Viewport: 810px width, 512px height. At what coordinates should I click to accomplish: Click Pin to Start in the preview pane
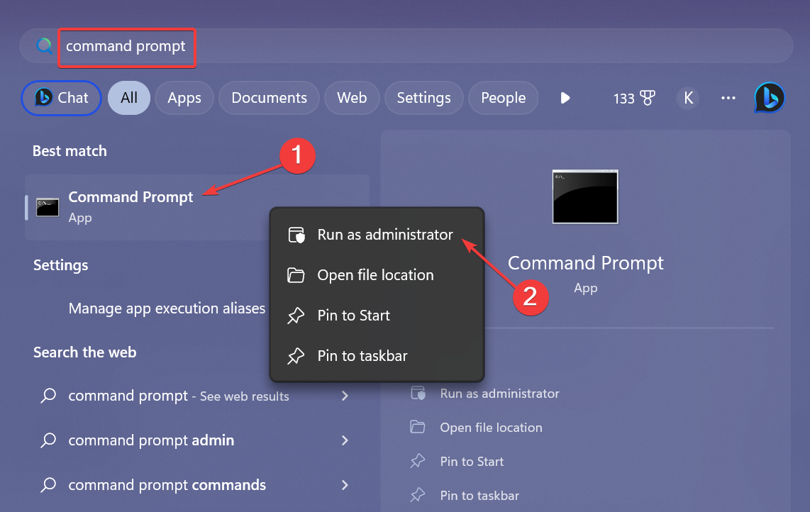[472, 462]
